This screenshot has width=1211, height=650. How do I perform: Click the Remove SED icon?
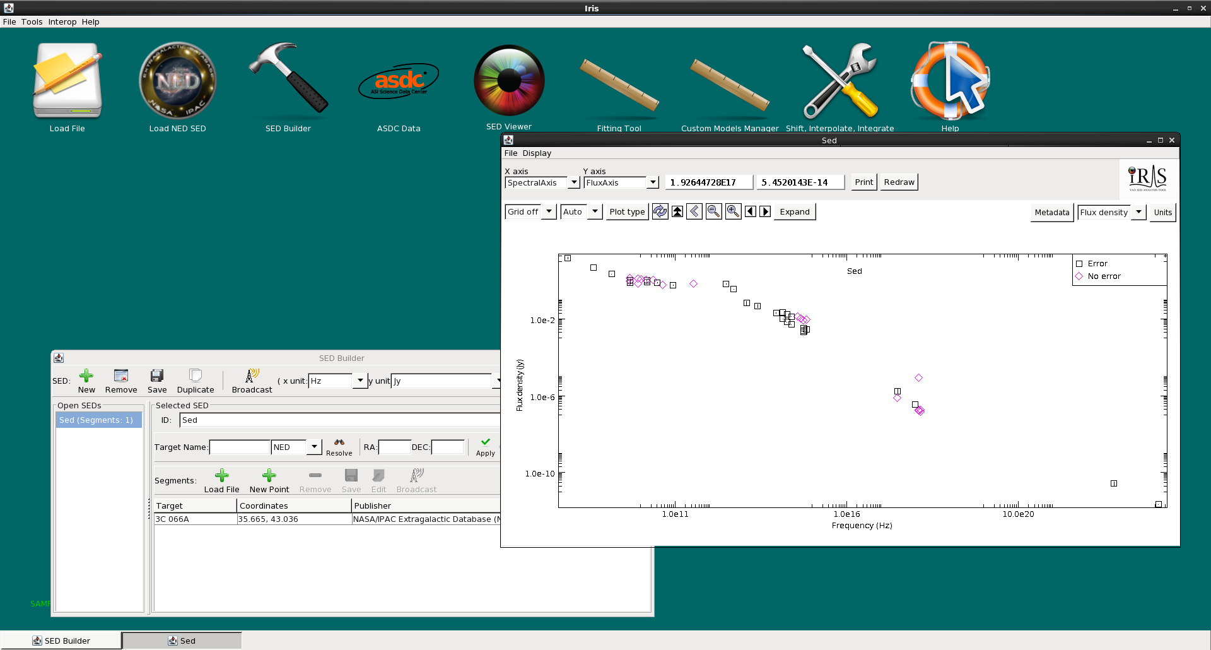coord(121,376)
